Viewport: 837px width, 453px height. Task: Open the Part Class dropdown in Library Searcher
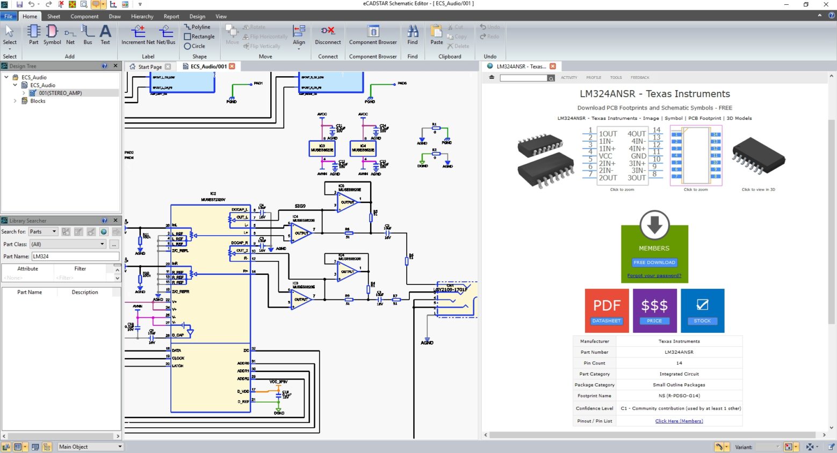click(102, 244)
